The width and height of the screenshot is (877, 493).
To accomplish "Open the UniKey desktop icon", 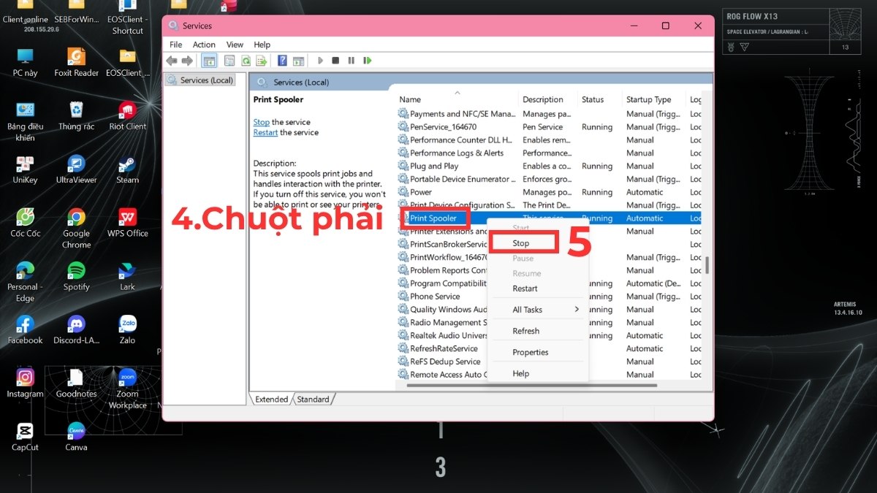I will (x=25, y=168).
